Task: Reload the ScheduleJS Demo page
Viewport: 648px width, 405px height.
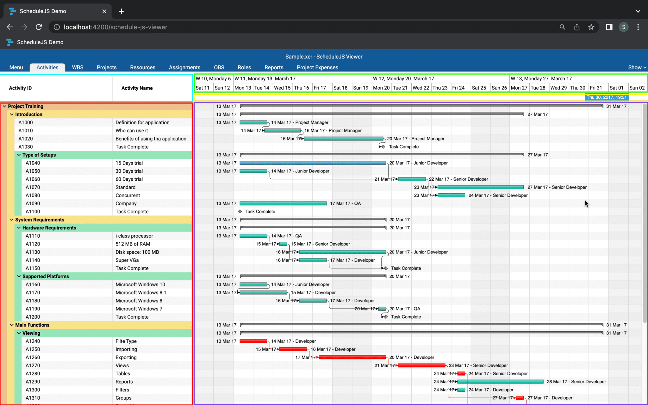Action: pyautogui.click(x=39, y=27)
